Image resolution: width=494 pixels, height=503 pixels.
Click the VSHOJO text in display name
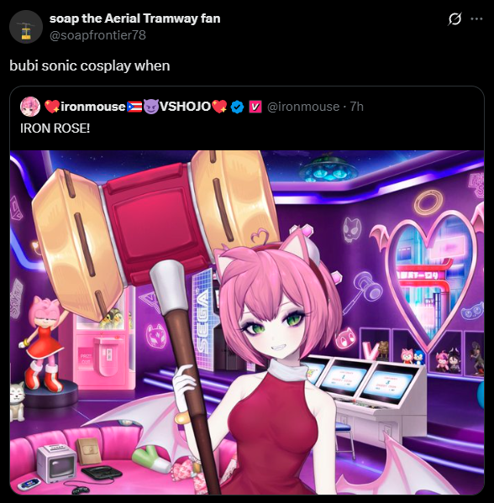(185, 107)
